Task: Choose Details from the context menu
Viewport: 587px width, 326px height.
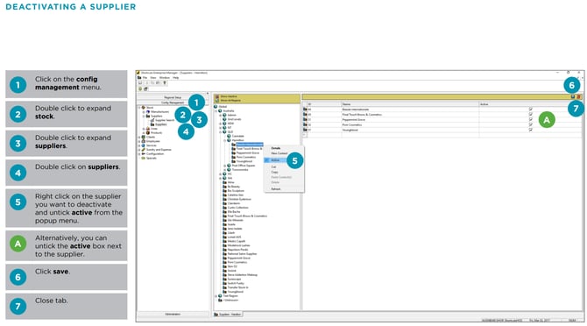Action: [276, 148]
